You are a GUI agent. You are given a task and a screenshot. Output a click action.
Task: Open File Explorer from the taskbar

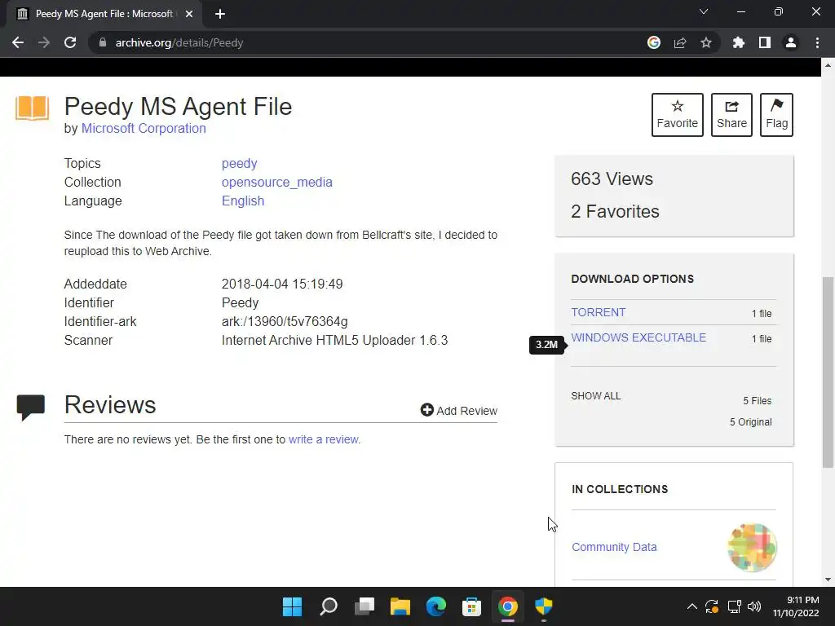pos(400,606)
